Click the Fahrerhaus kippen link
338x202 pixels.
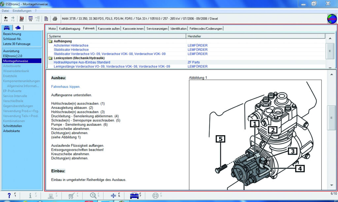[x=66, y=87]
